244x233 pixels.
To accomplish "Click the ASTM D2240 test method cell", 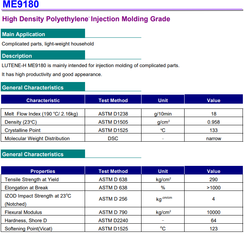I will [113, 220].
